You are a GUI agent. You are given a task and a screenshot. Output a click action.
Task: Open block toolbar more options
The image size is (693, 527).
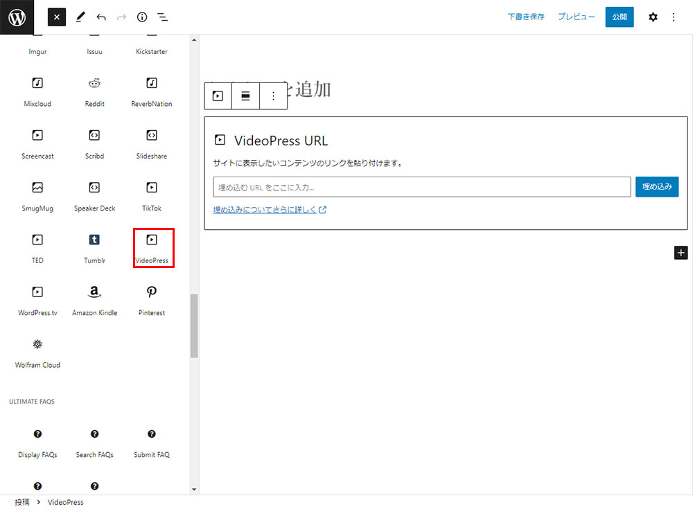point(274,96)
